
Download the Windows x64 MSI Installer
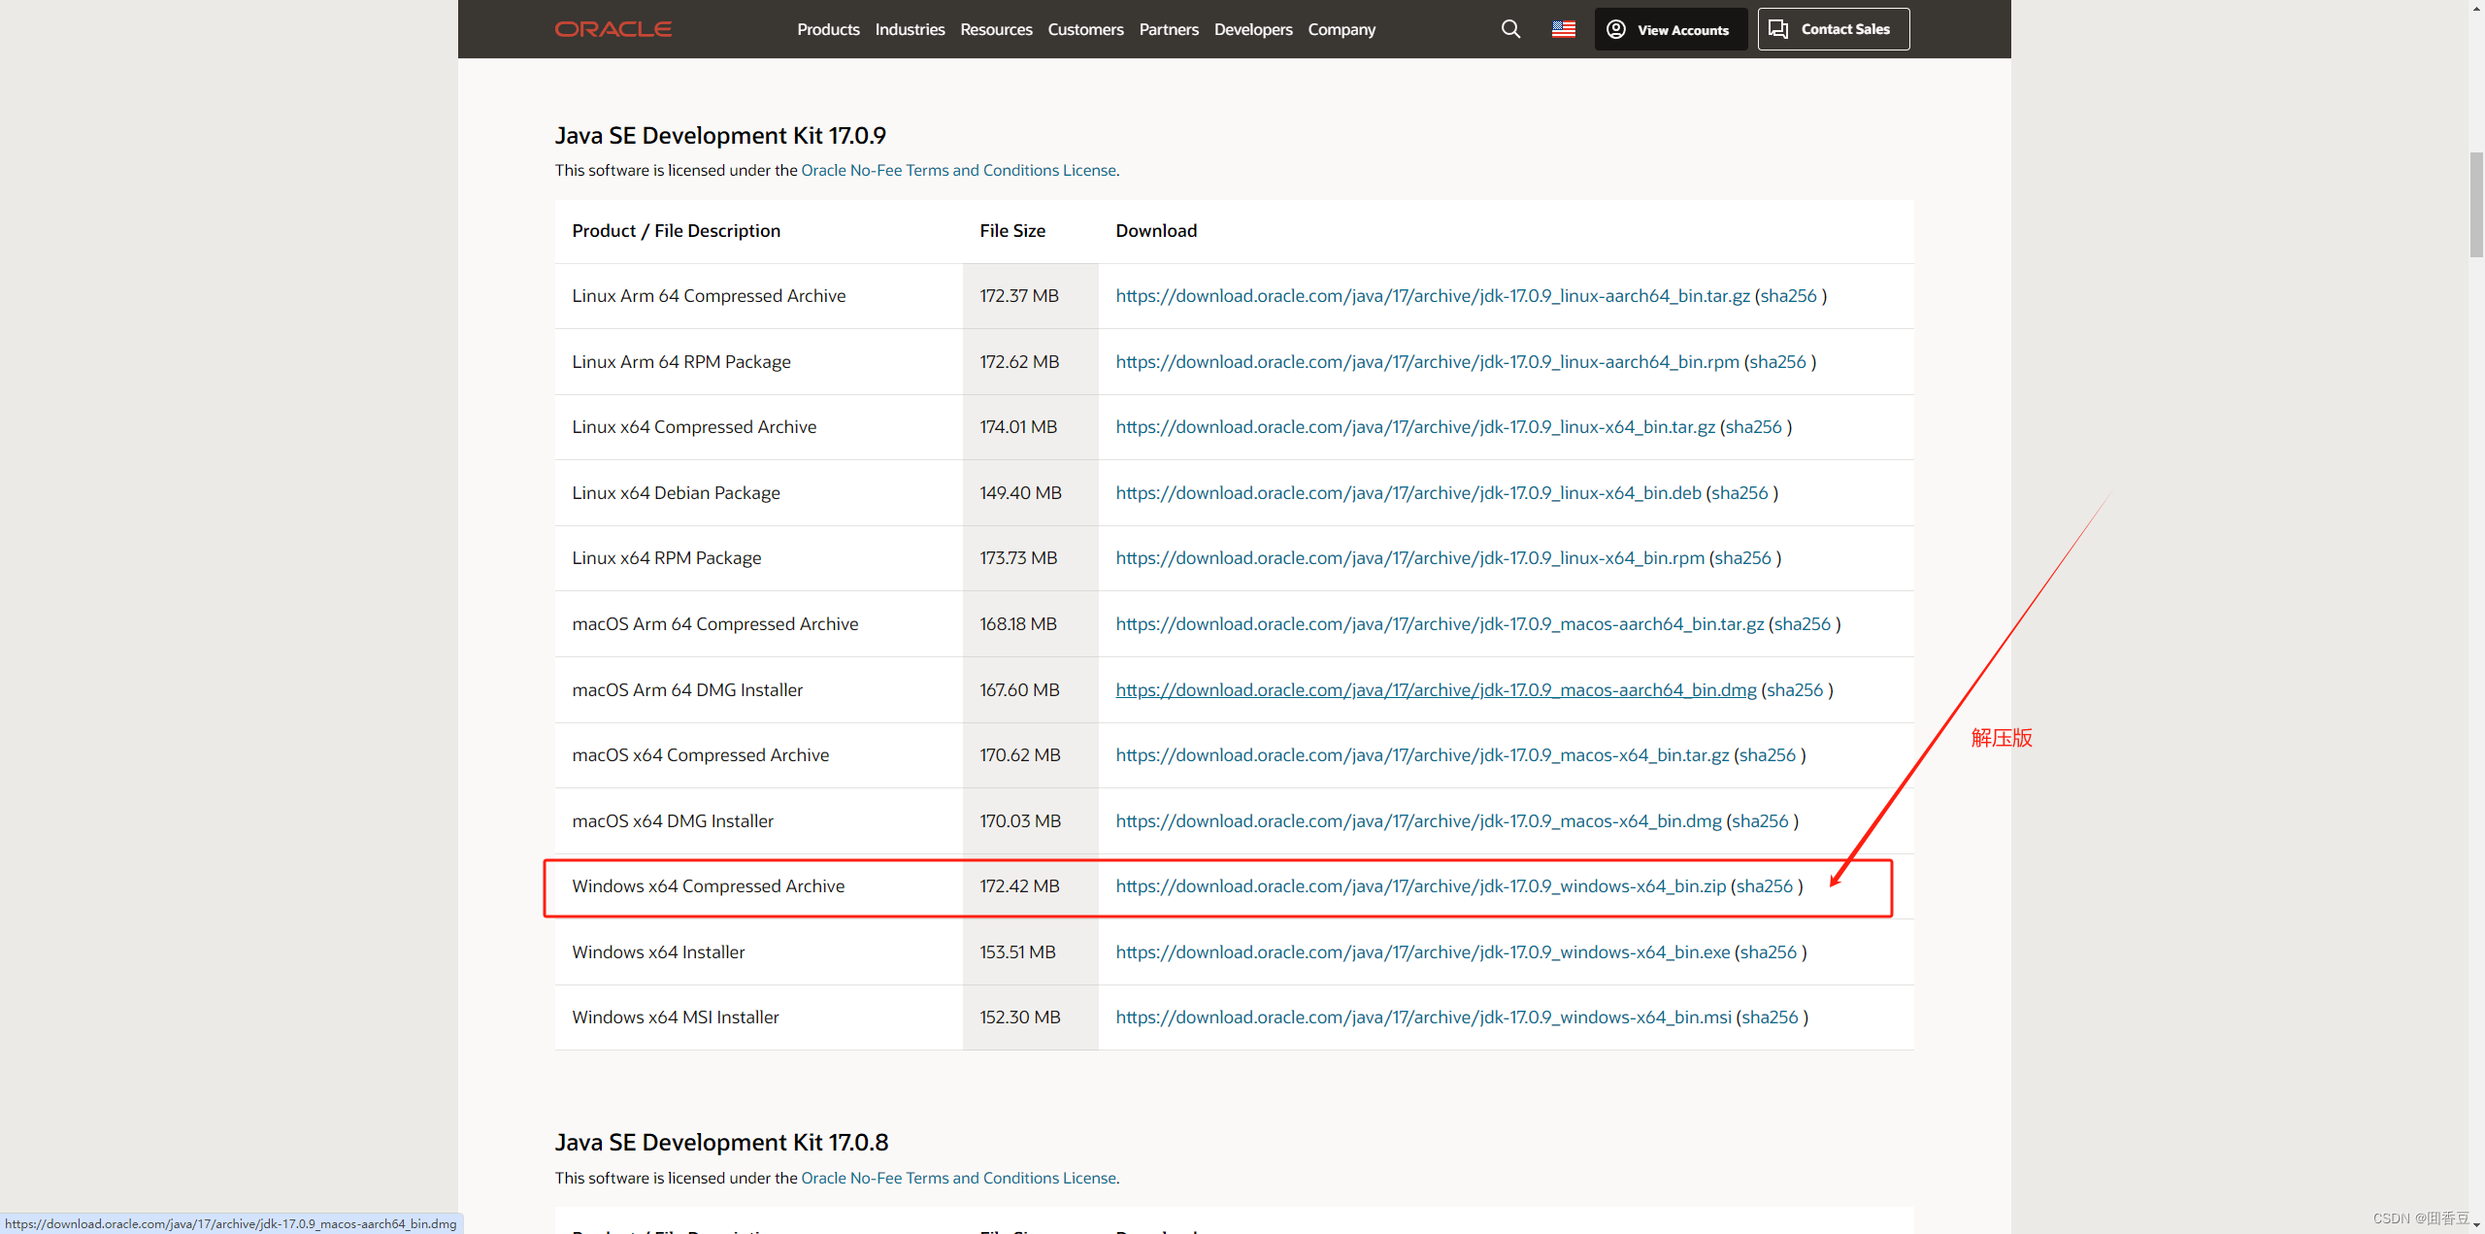[1422, 1017]
